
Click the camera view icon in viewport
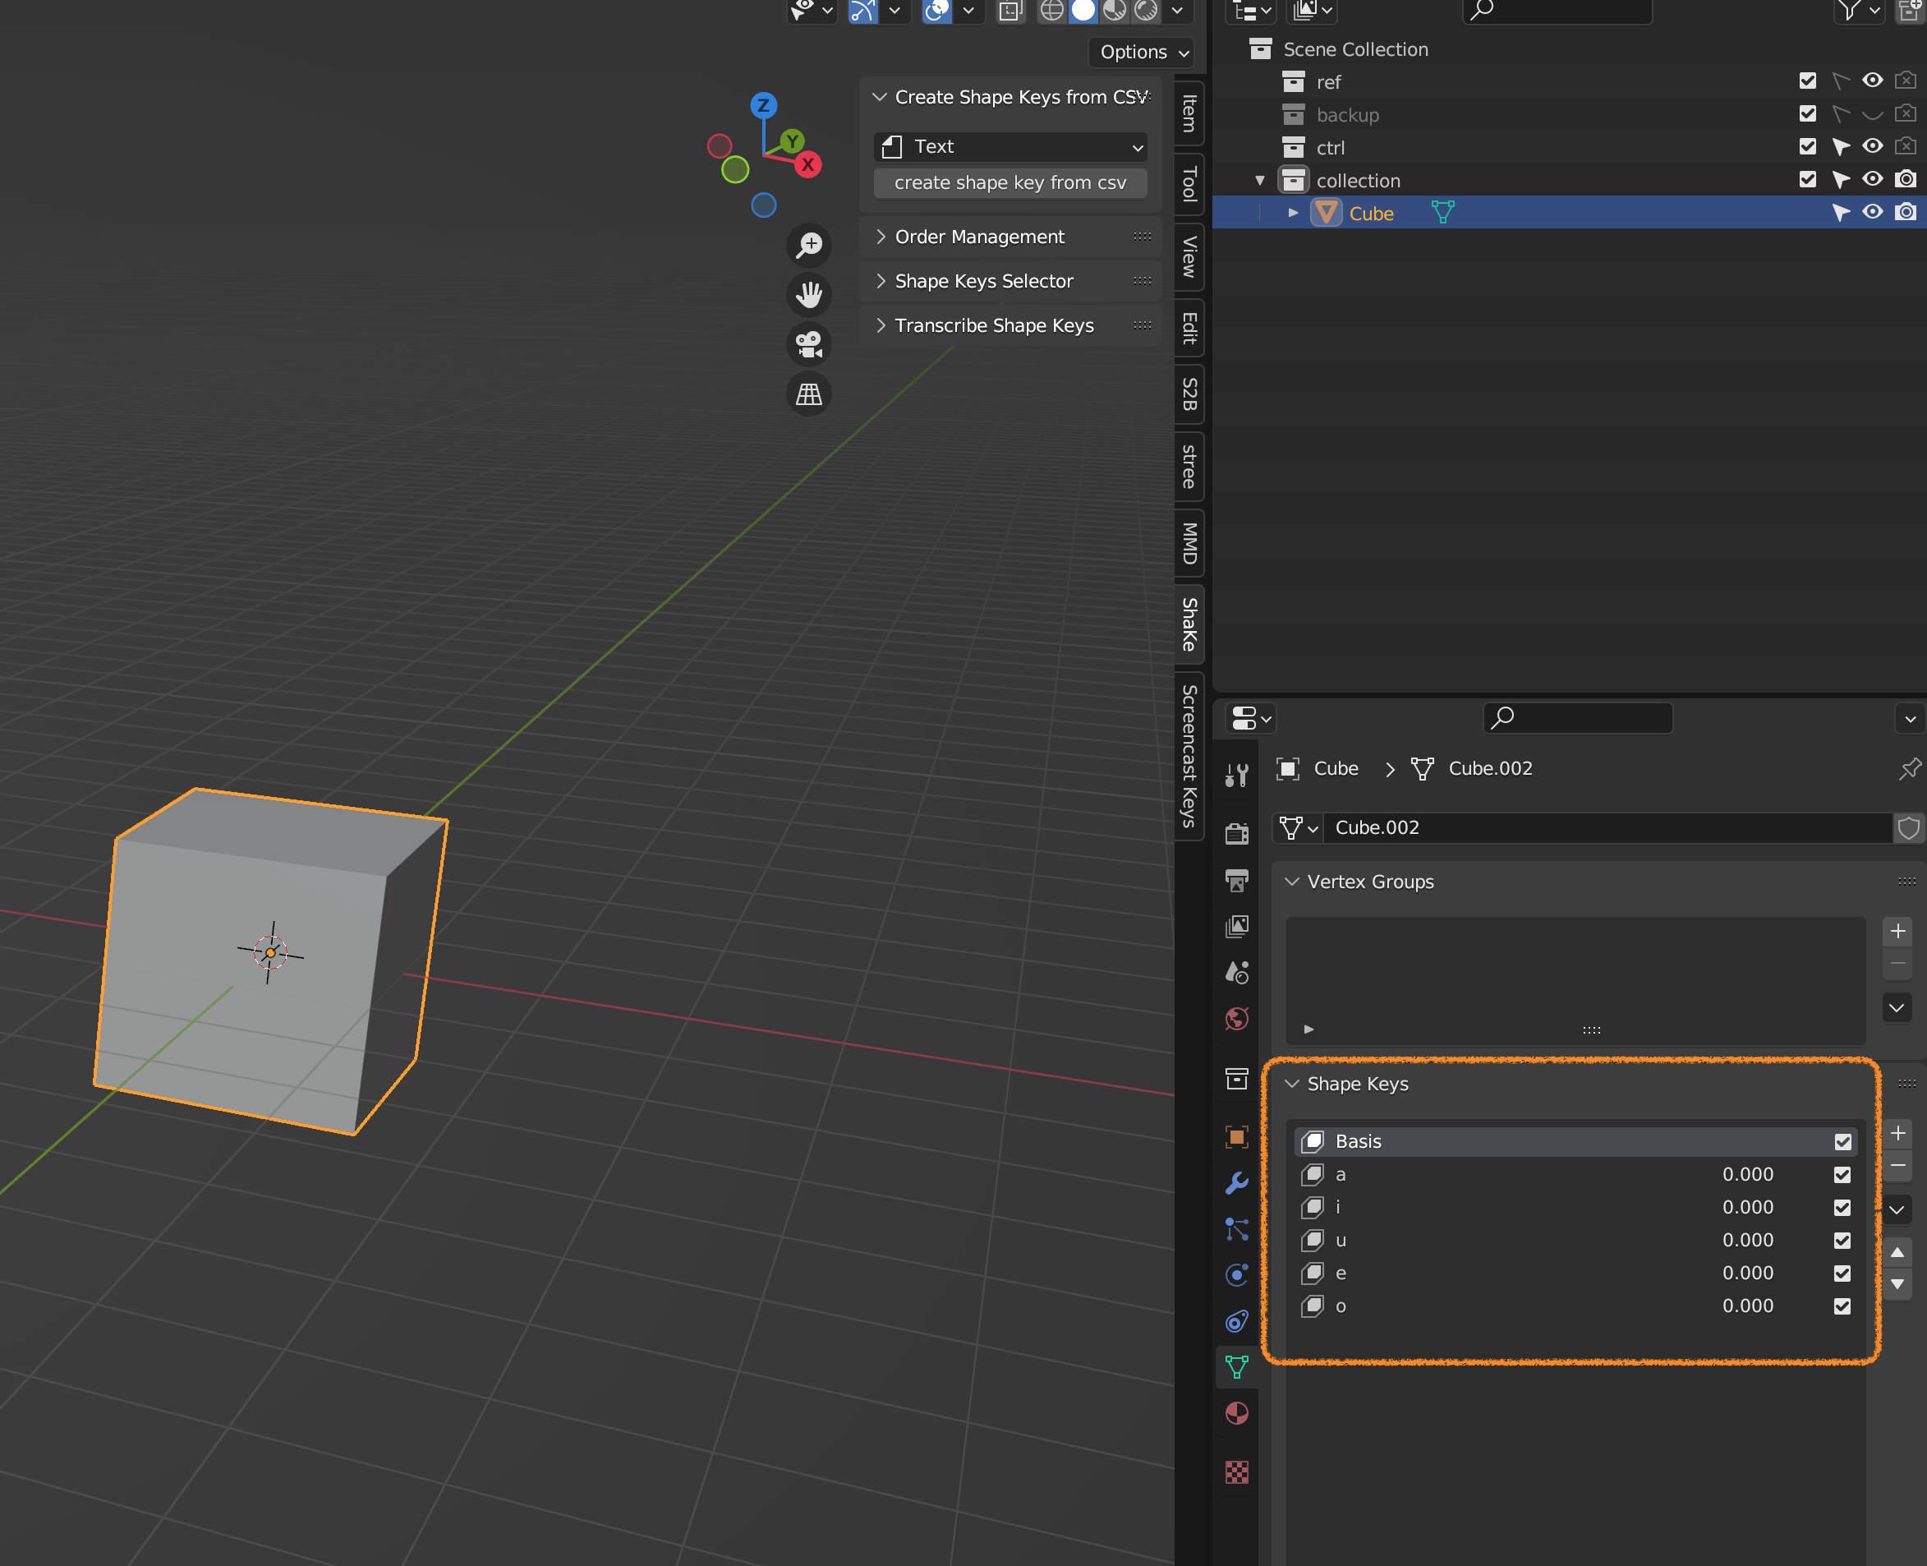pos(807,343)
